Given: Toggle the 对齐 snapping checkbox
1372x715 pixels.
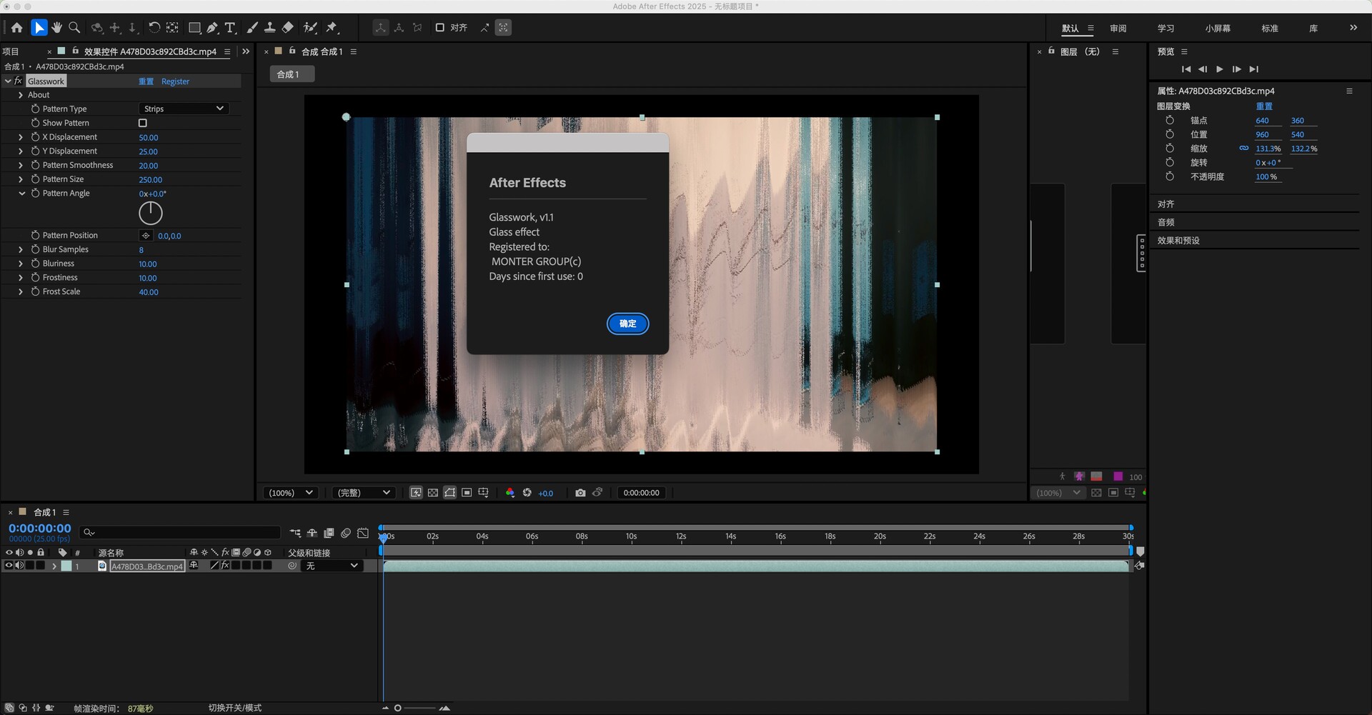Looking at the screenshot, I should pyautogui.click(x=440, y=28).
